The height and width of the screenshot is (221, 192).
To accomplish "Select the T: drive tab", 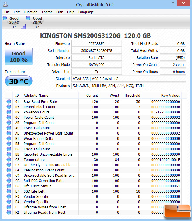I will click(x=14, y=22).
